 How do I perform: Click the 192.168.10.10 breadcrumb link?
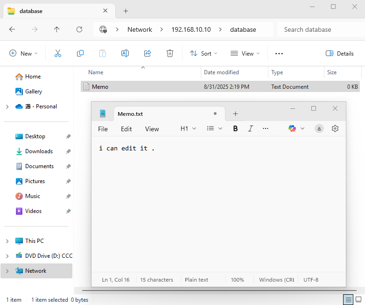tap(191, 29)
